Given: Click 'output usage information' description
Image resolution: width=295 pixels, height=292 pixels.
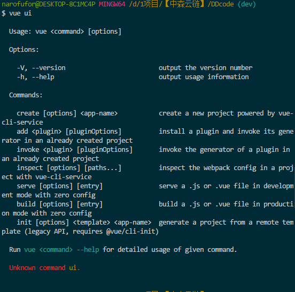Looking at the screenshot, I should (x=204, y=77).
